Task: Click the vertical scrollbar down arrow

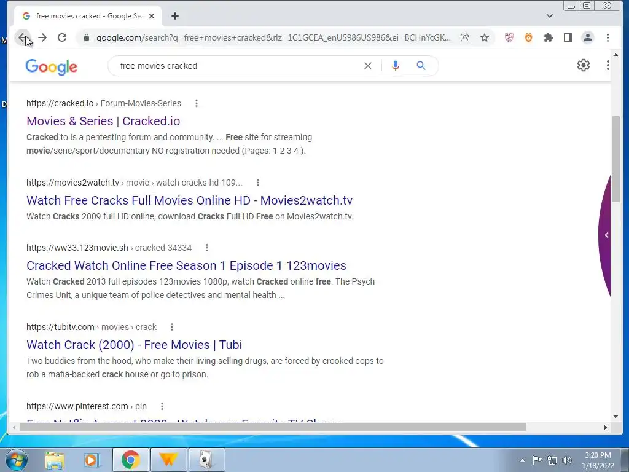Action: [x=615, y=417]
